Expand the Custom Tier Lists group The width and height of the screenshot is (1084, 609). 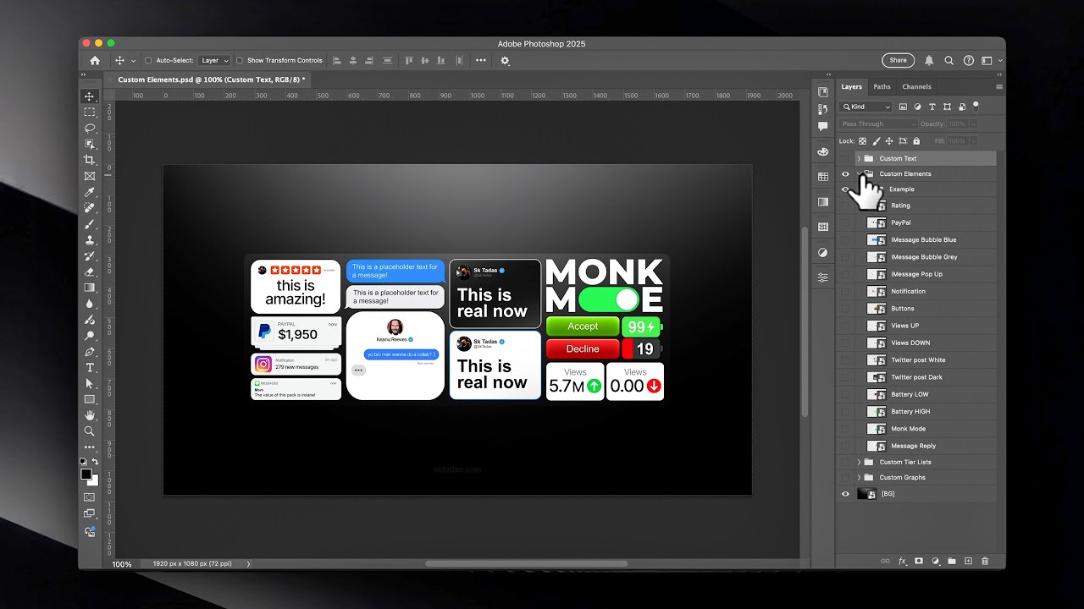tap(859, 462)
